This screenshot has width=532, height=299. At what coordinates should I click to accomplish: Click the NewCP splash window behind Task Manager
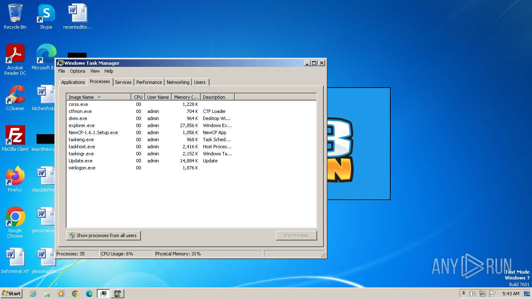(358, 144)
